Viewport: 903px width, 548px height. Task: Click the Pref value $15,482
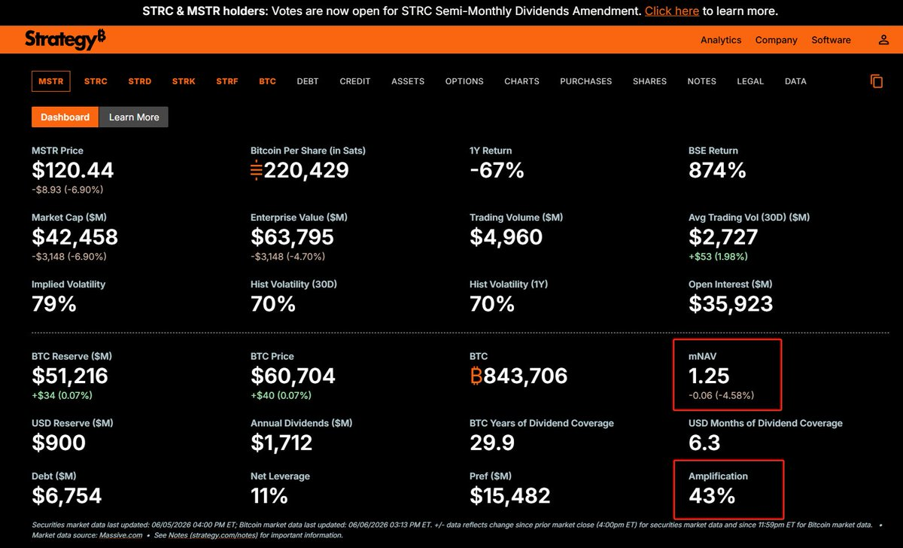pos(510,496)
